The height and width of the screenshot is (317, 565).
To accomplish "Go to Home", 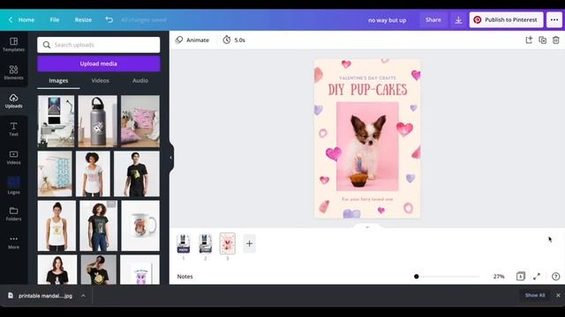I will pos(26,19).
